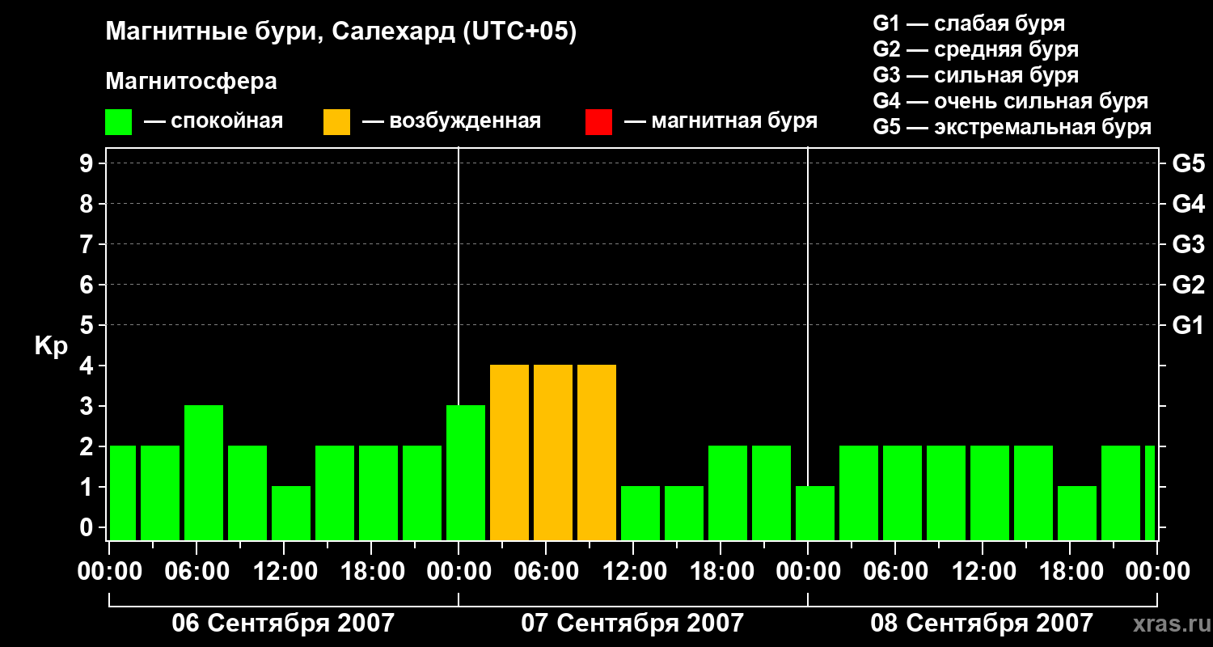Select the 'G5 — экстремальная буря' description line
Screen dimensions: 1213x647
(1012, 127)
